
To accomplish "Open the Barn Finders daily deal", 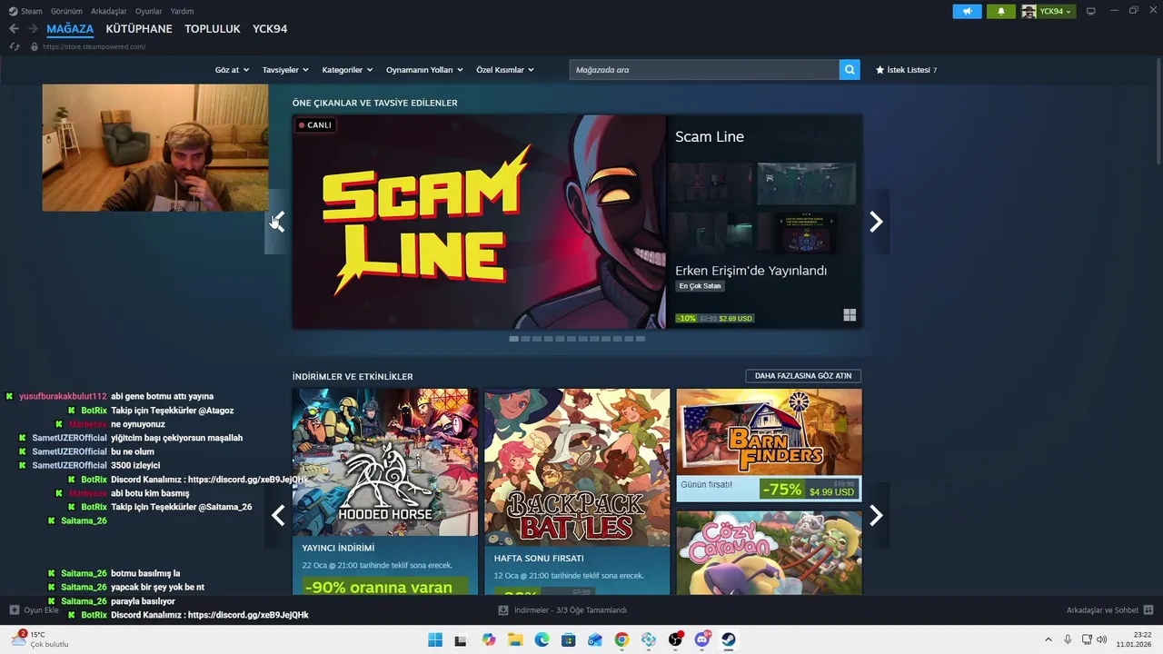I will coord(769,445).
